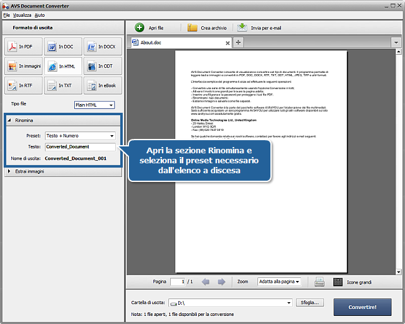Select the In PDF output format

(22, 47)
